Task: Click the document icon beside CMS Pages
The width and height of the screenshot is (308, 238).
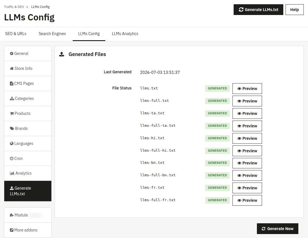Action: point(12,83)
